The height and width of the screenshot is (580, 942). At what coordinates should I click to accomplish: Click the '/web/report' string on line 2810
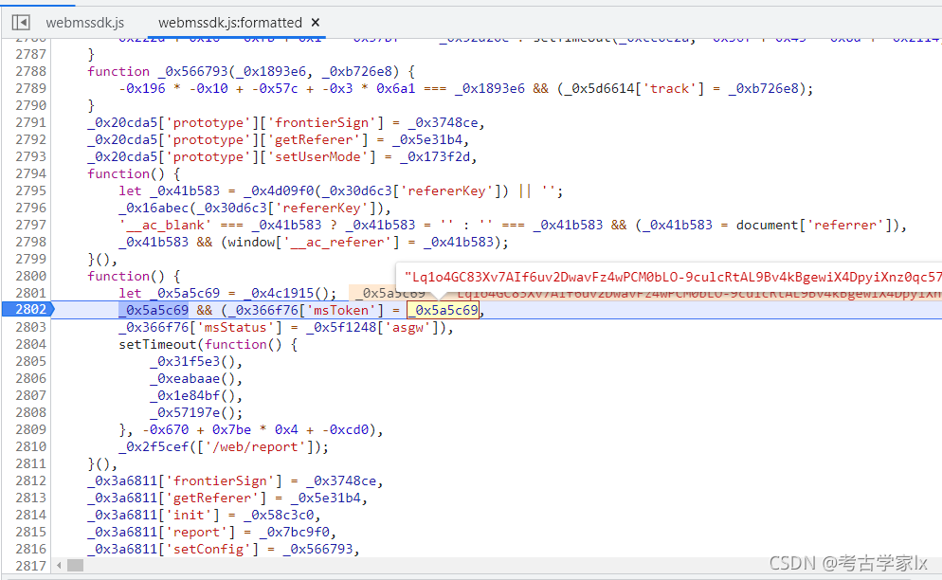[255, 447]
